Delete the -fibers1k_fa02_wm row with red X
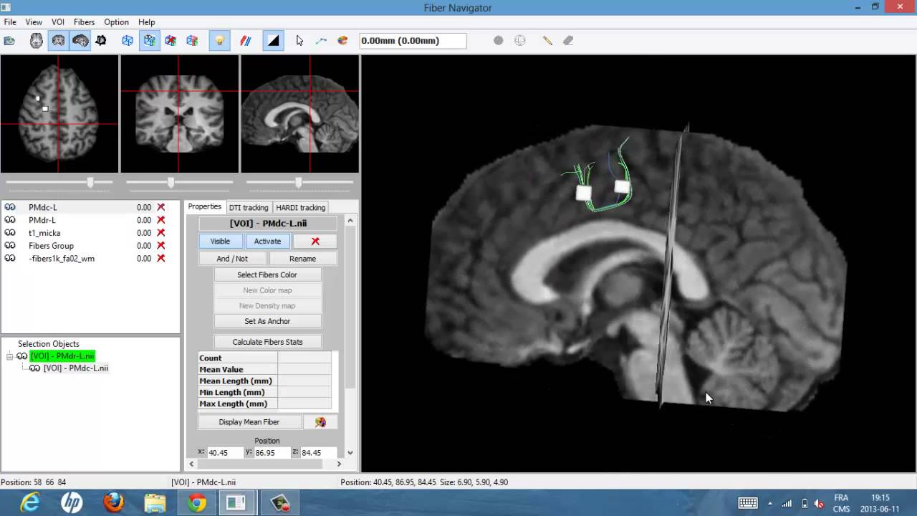 coord(160,258)
